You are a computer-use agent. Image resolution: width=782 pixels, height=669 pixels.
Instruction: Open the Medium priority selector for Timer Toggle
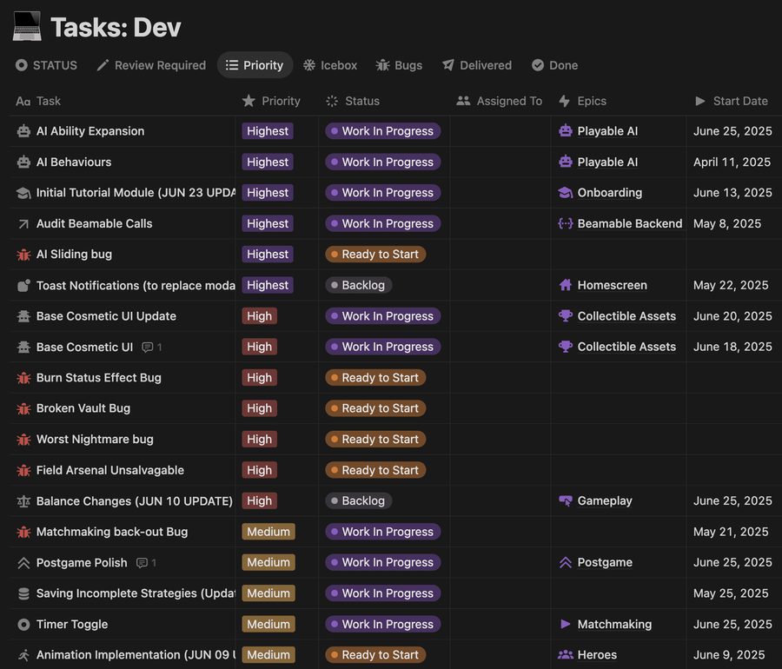pos(268,624)
